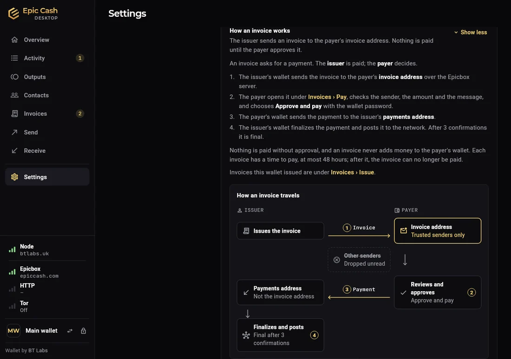This screenshot has width=511, height=359.
Task: Click the PAYER wallet icon
Action: 397,210
